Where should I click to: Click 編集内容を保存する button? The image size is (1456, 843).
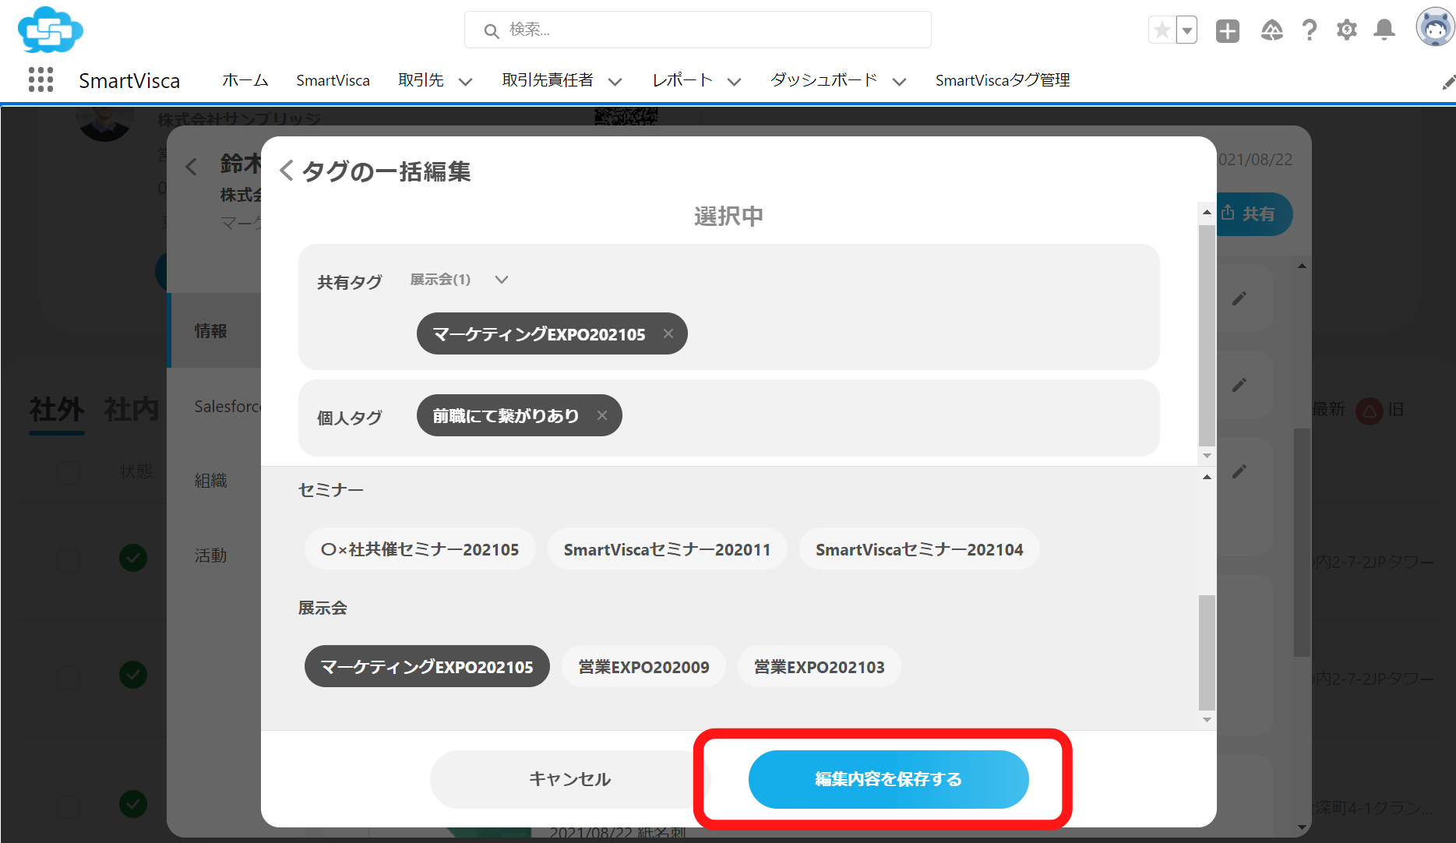tap(888, 779)
